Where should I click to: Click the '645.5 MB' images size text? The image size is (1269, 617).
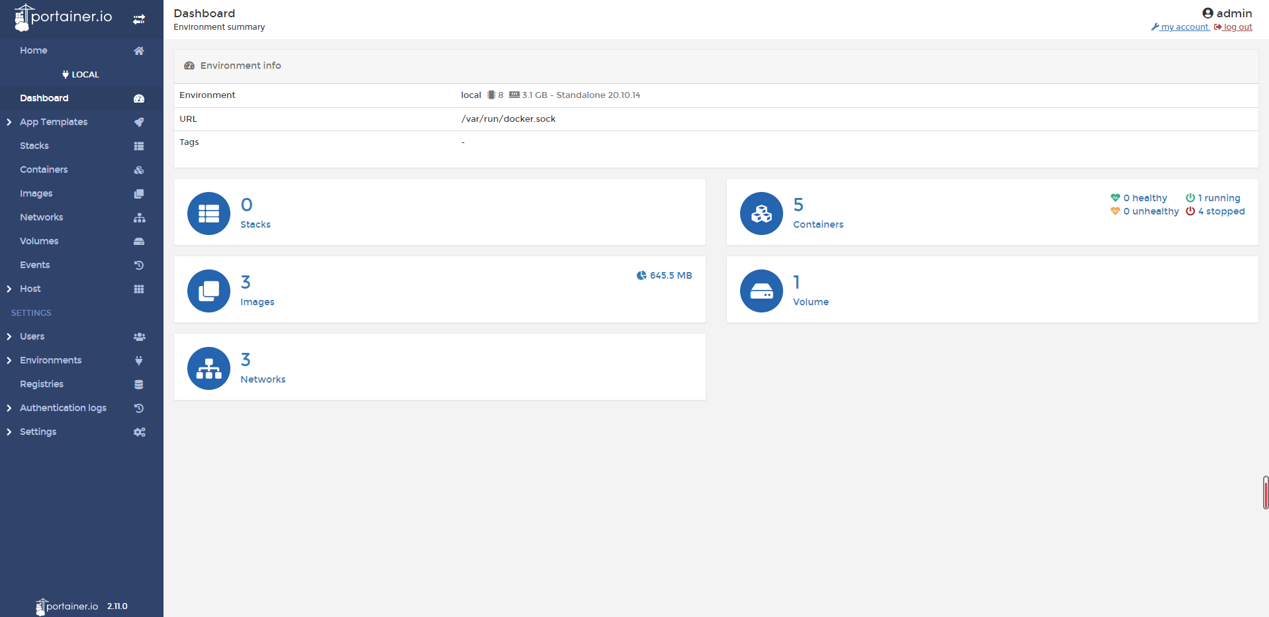pos(671,275)
